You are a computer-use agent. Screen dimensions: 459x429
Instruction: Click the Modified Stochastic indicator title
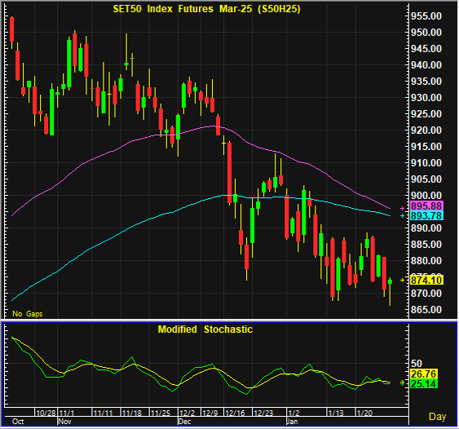pos(205,329)
